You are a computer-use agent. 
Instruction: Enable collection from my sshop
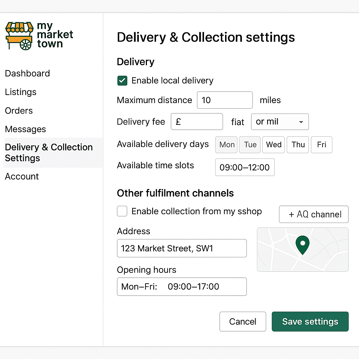pyautogui.click(x=122, y=211)
